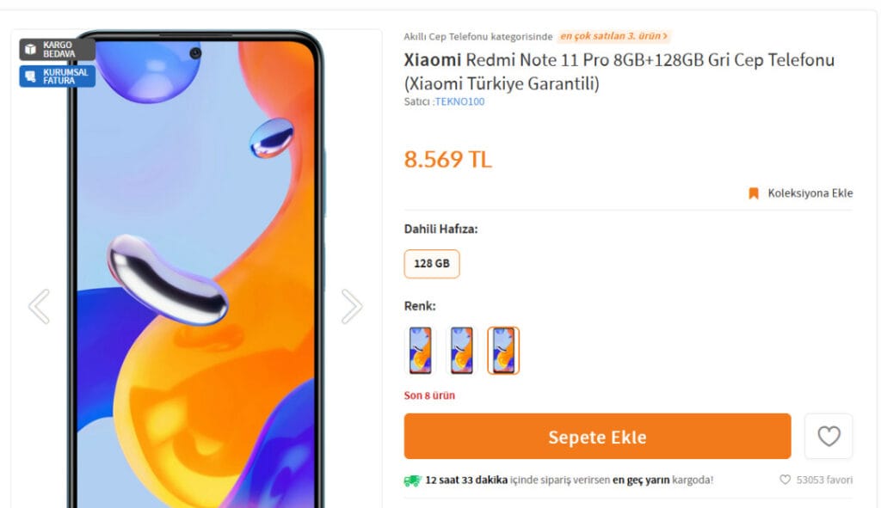Click the Kurumsal Fatura badge icon
Screen dimensions: 881x508
coord(31,76)
